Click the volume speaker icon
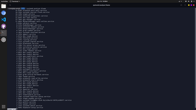Image resolution: width=196 pixels, height=110 pixels. (x=189, y=1)
